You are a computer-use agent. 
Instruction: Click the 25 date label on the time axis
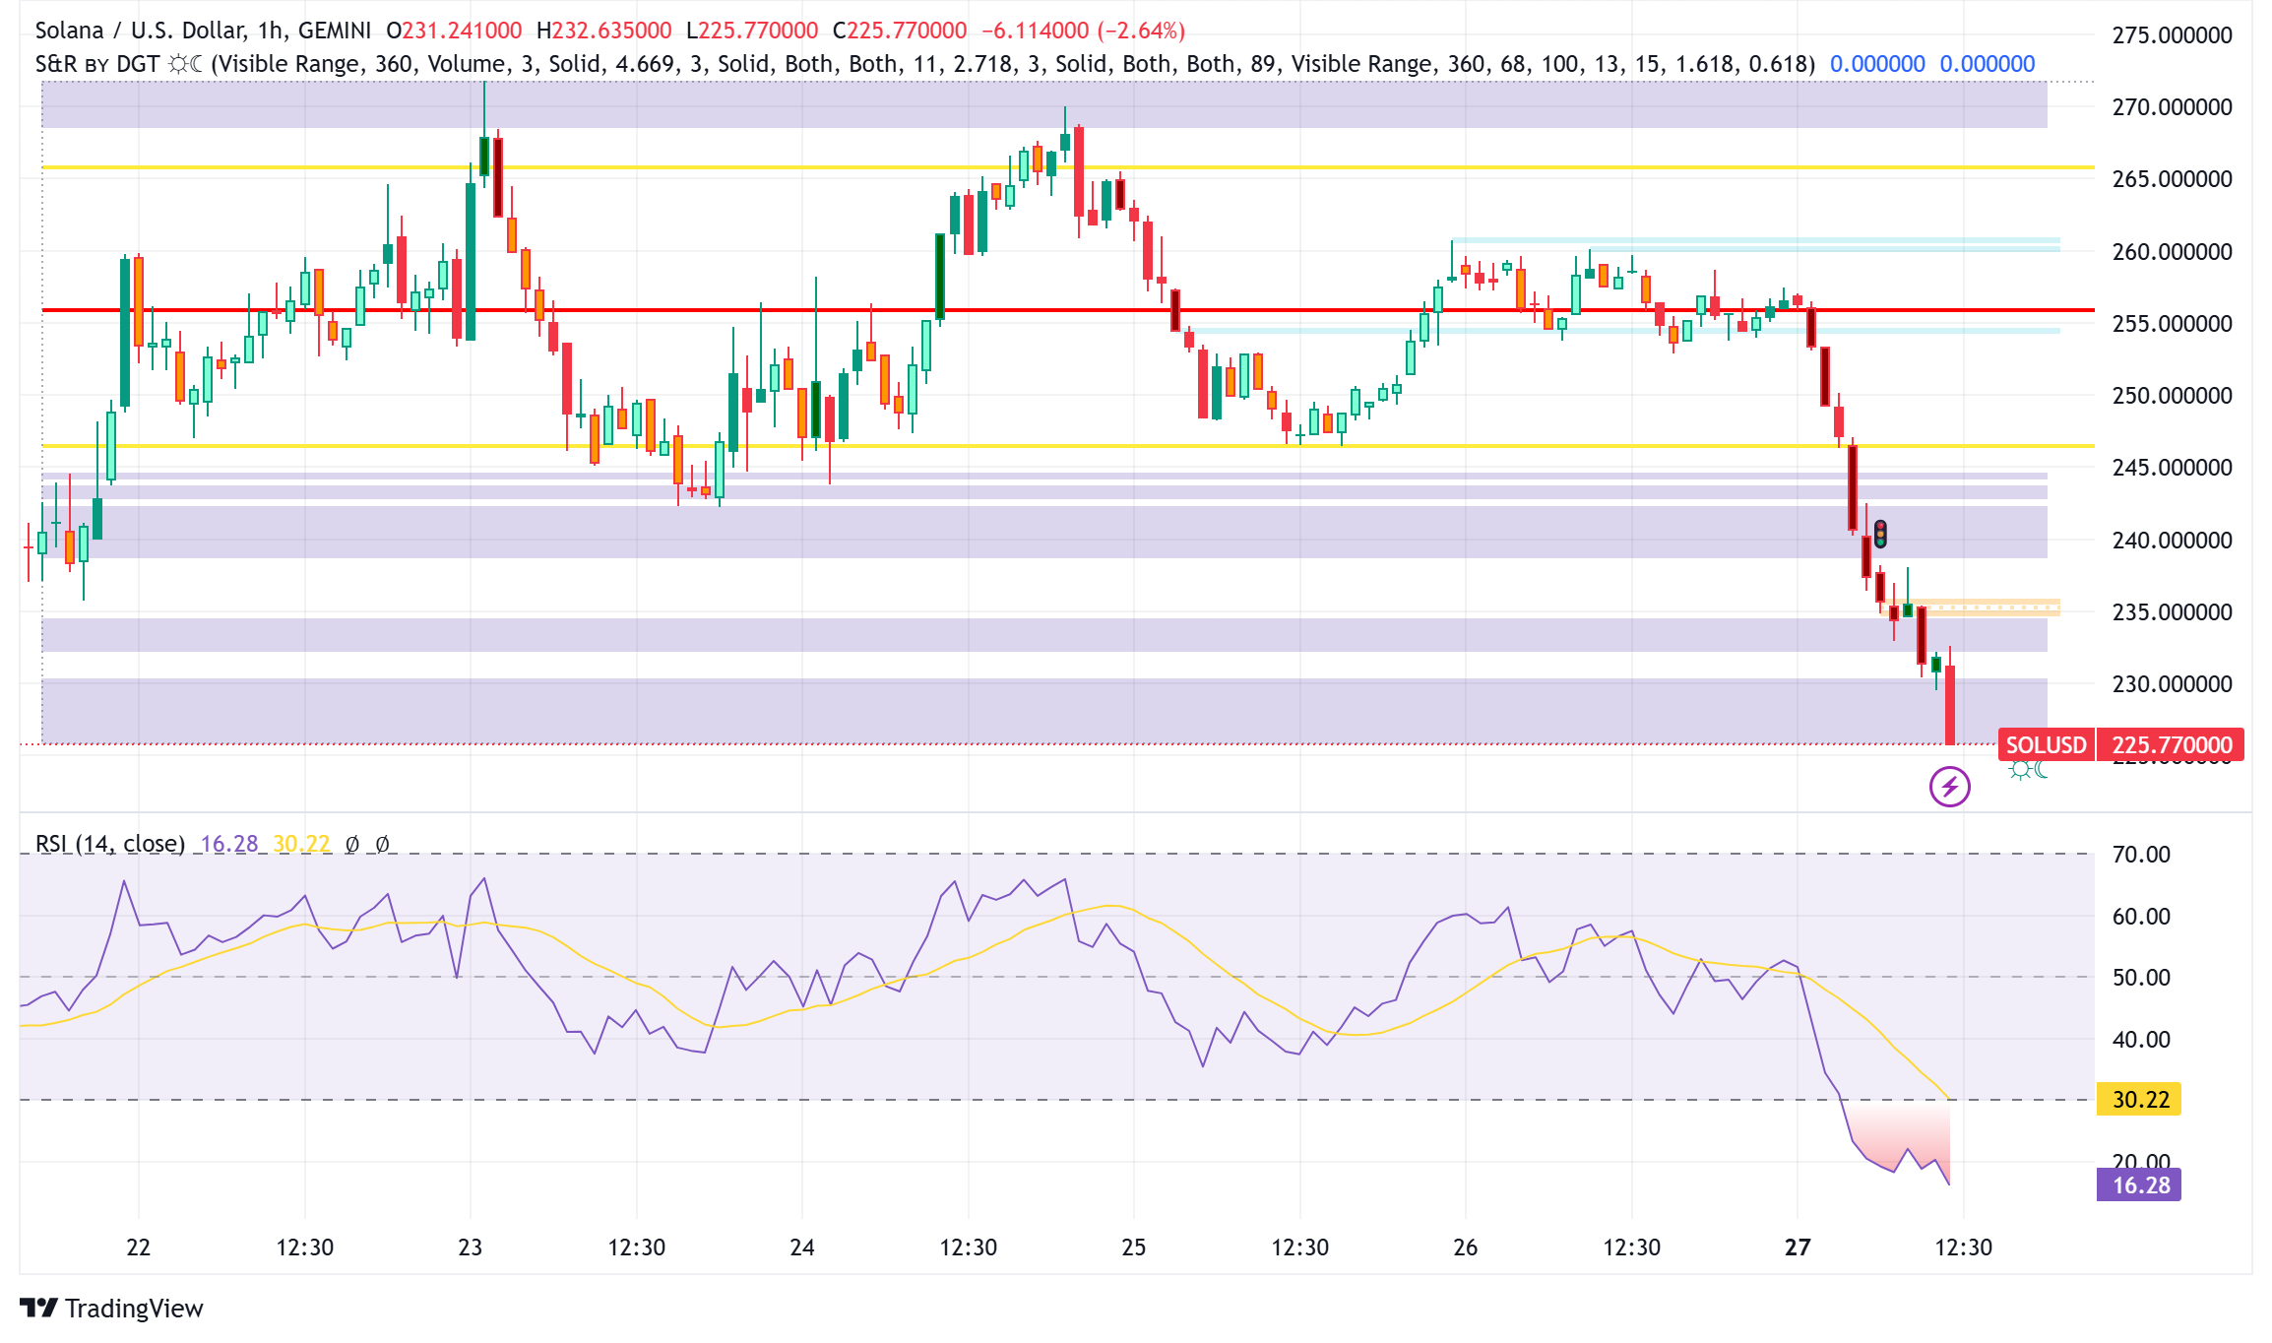point(1134,1247)
